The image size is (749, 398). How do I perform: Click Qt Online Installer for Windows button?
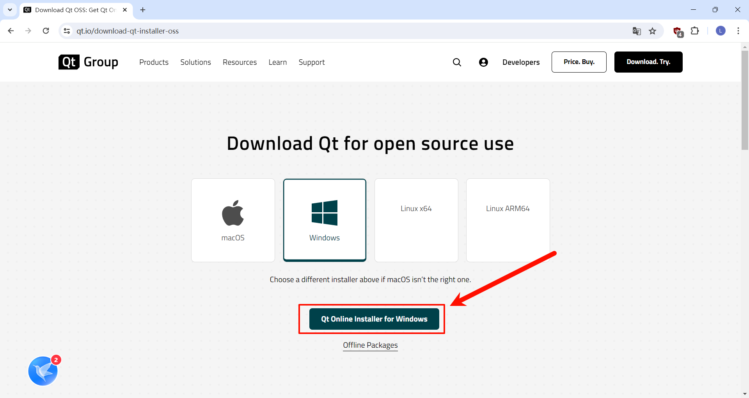tap(374, 319)
